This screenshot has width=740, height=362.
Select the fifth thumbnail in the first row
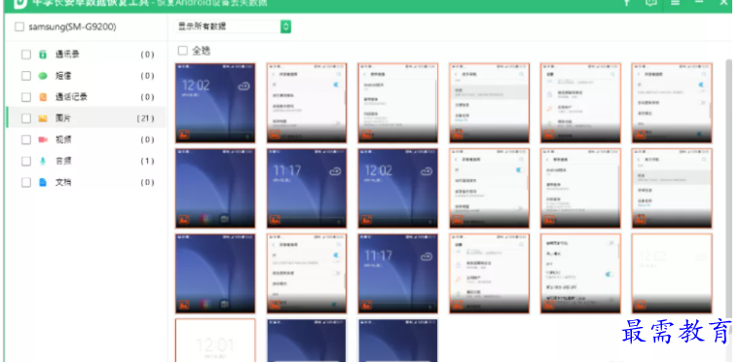[x=580, y=103]
